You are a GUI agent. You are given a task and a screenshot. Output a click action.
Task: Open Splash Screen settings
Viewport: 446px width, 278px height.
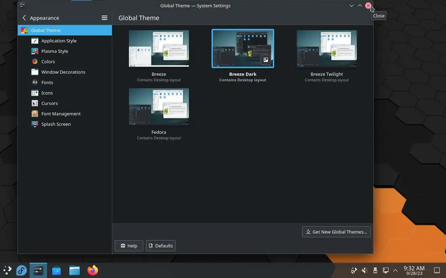click(65, 124)
